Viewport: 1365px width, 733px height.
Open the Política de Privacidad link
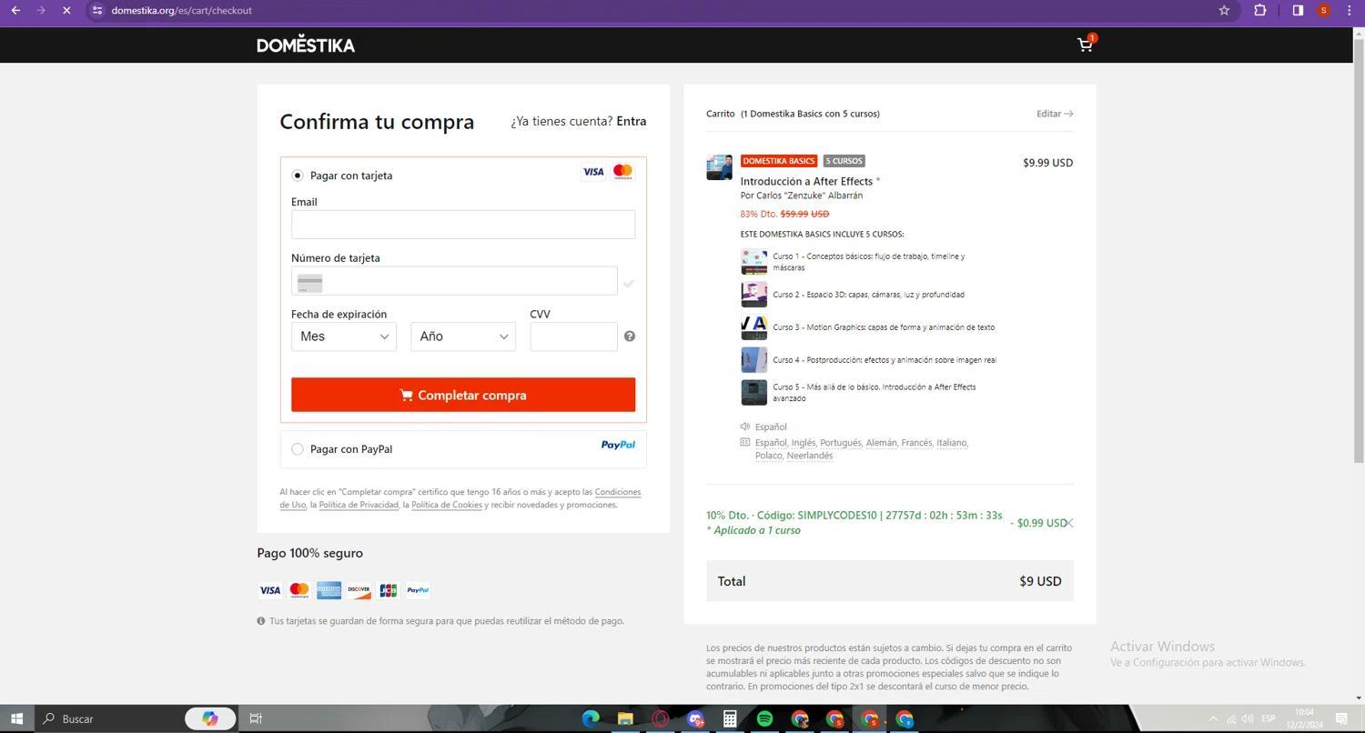[359, 505]
